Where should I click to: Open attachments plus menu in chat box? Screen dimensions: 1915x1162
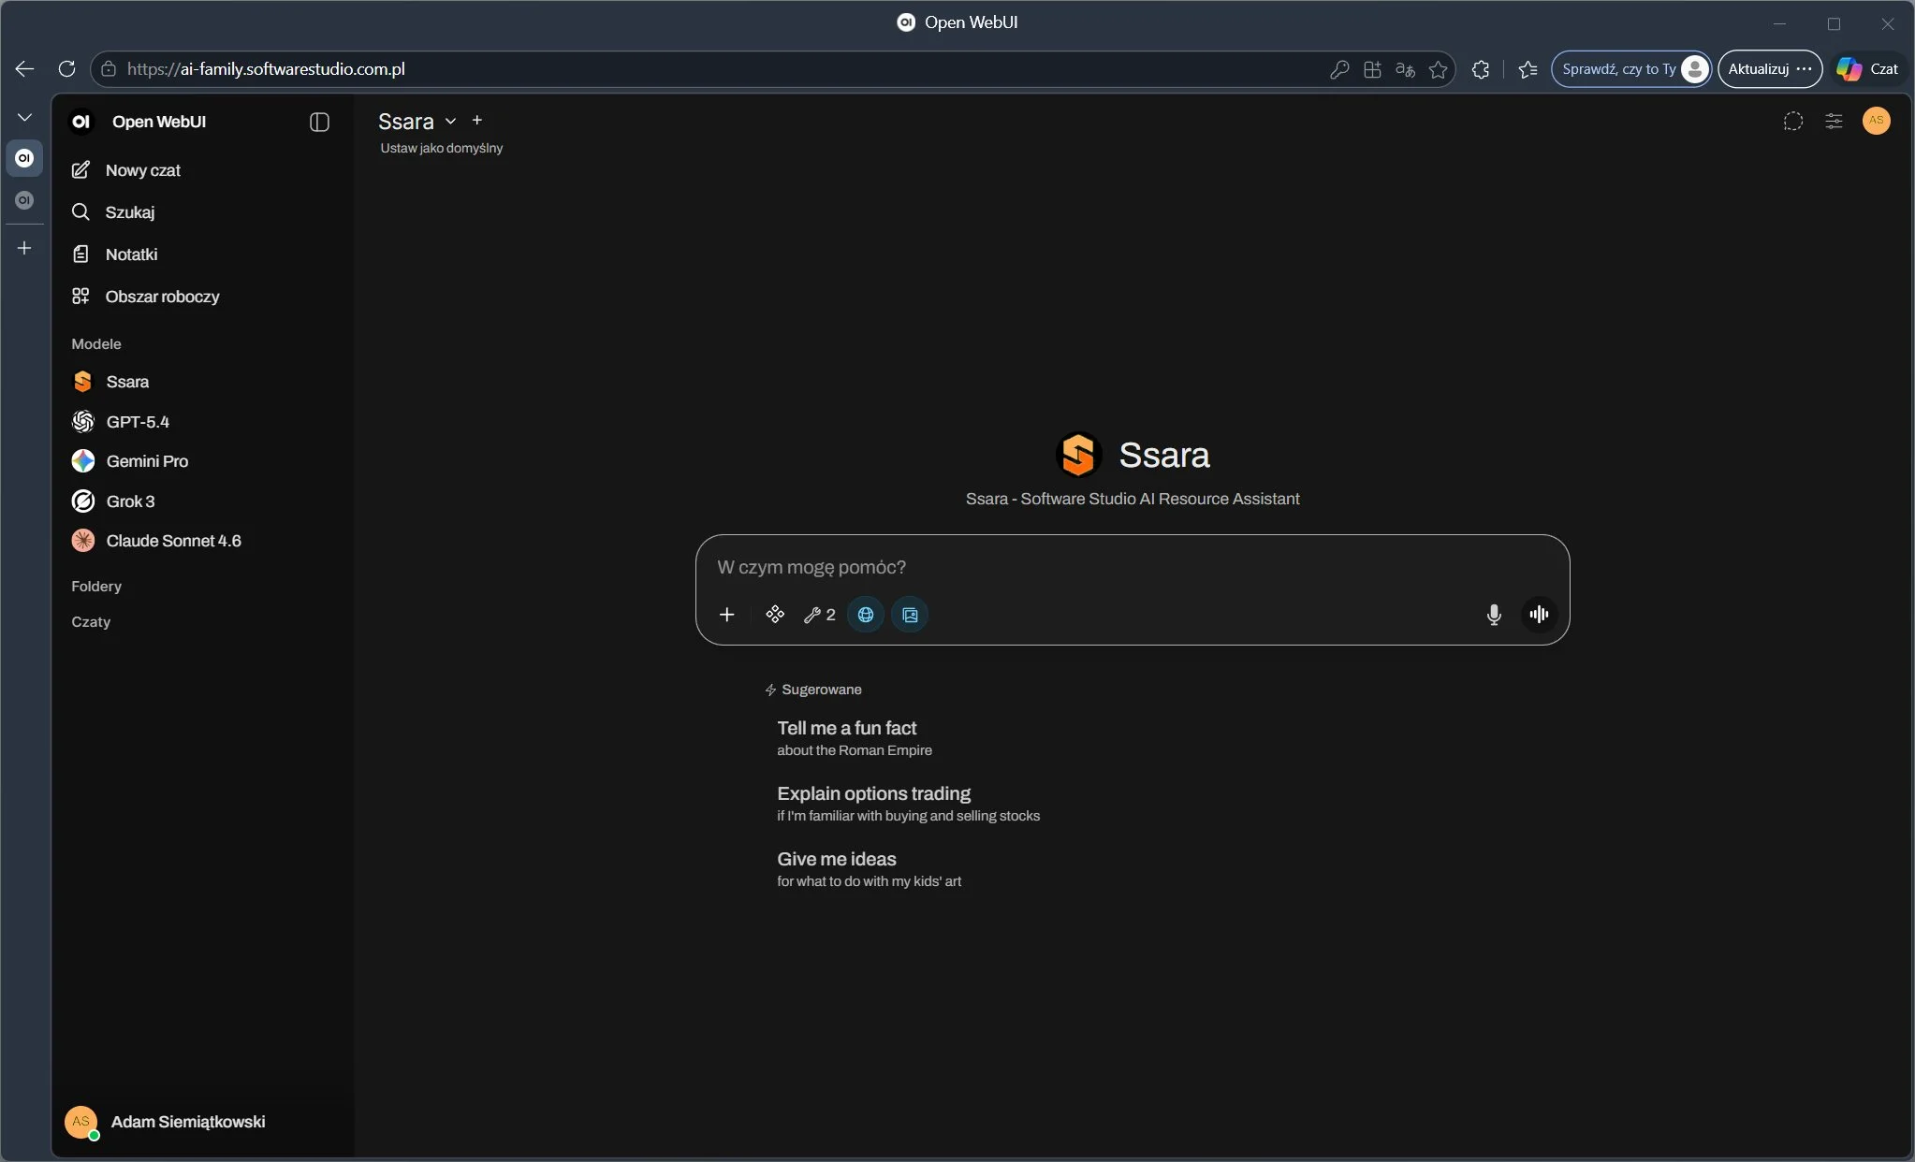click(x=727, y=615)
